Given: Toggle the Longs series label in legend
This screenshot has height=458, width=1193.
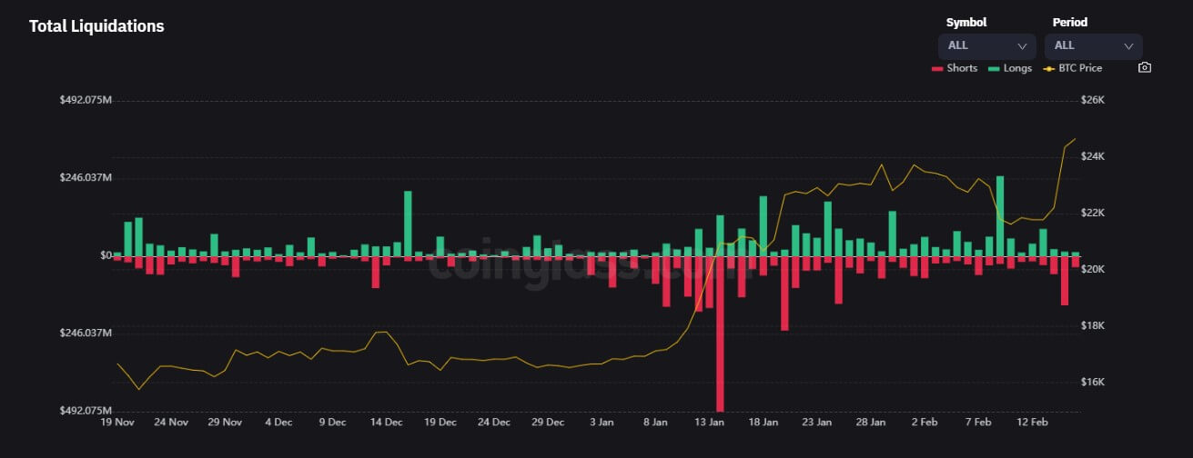Looking at the screenshot, I should pyautogui.click(x=1017, y=68).
